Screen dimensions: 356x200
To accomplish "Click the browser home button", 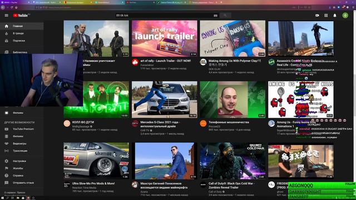I will (x=16, y=7).
